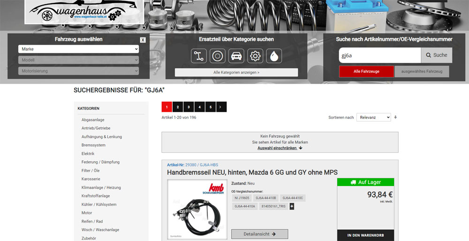Expand 'Auswahl einschränken' section
The image size is (469, 241).
280,148
